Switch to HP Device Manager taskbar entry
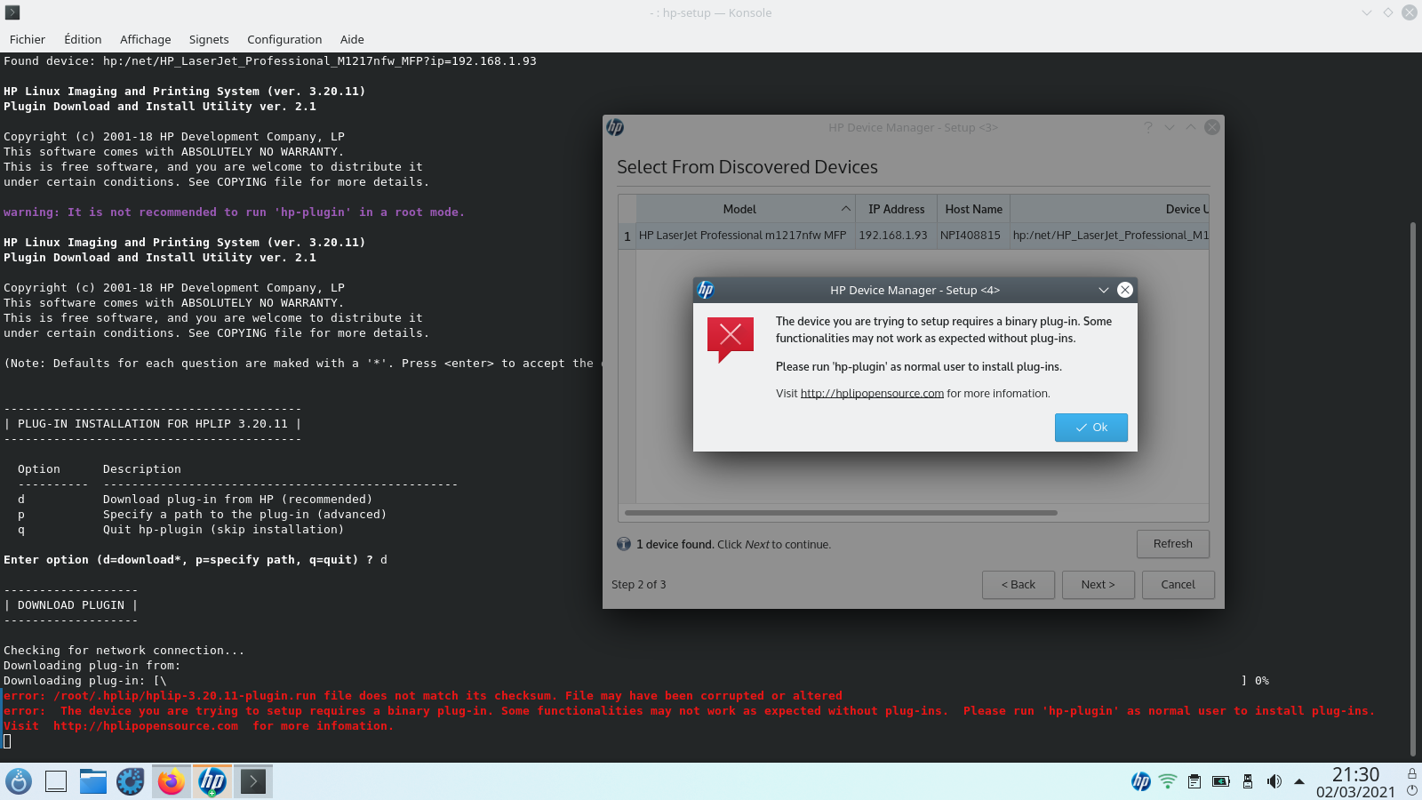Viewport: 1422px width, 800px height. coord(212,781)
